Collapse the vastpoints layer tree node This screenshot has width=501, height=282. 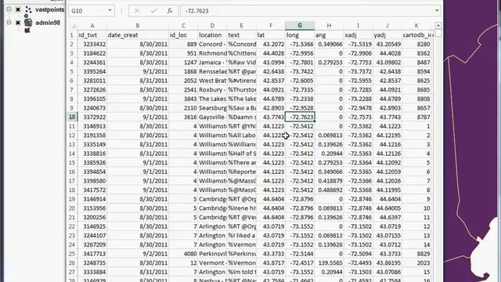[x=9, y=9]
